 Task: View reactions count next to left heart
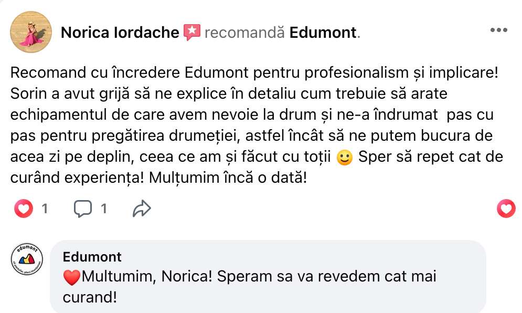click(45, 209)
